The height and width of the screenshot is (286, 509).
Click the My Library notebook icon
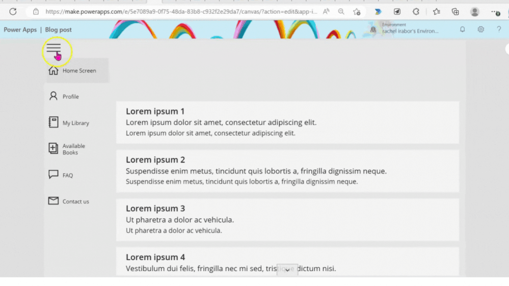(x=53, y=122)
